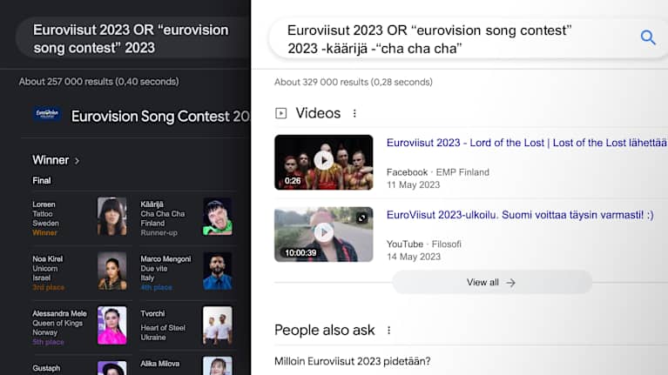Click the light-mode search query field

point(453,39)
